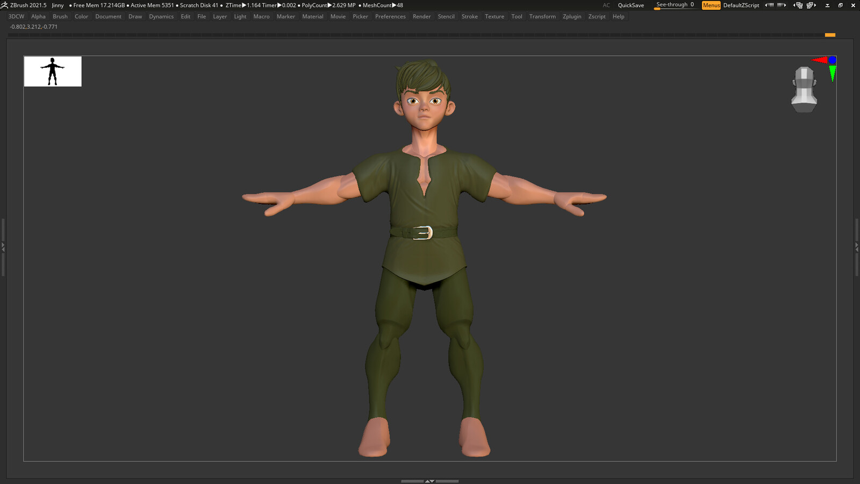The height and width of the screenshot is (484, 860).
Task: Click the ZBrush logo icon in title bar
Action: 4,5
